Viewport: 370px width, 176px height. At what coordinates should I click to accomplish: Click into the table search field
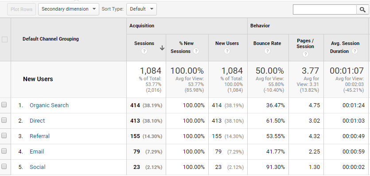tap(325, 9)
